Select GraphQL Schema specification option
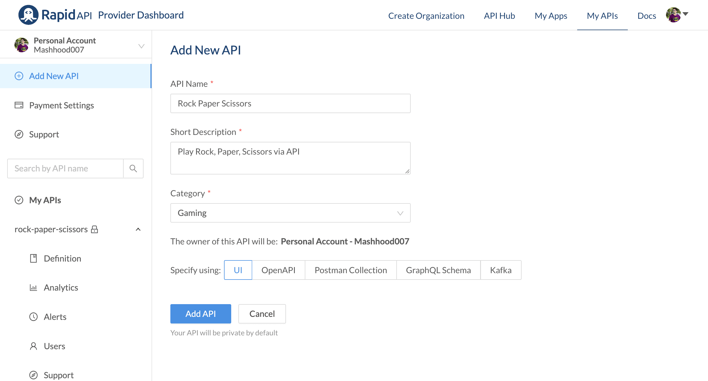Image resolution: width=708 pixels, height=381 pixels. tap(438, 270)
